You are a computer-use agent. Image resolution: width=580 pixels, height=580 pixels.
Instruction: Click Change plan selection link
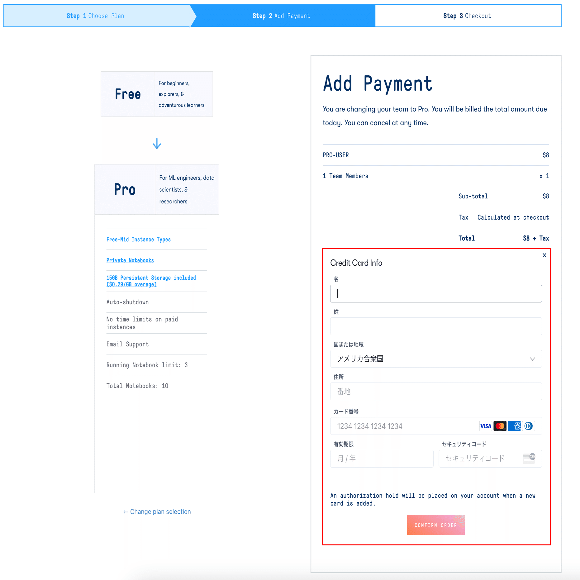tap(157, 512)
